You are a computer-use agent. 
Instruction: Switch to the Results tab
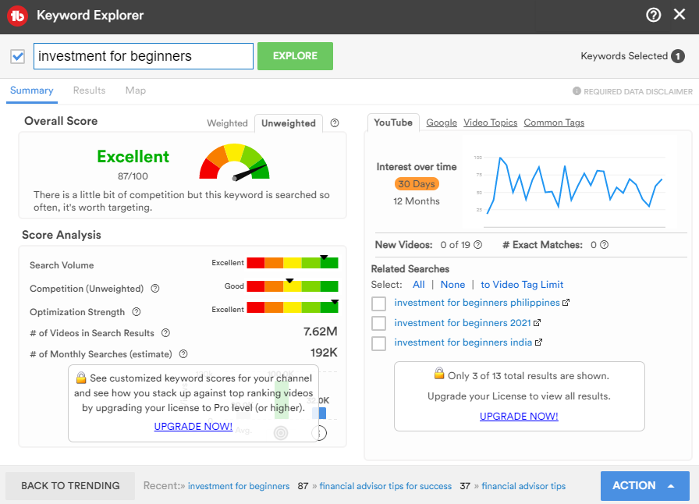coord(89,91)
